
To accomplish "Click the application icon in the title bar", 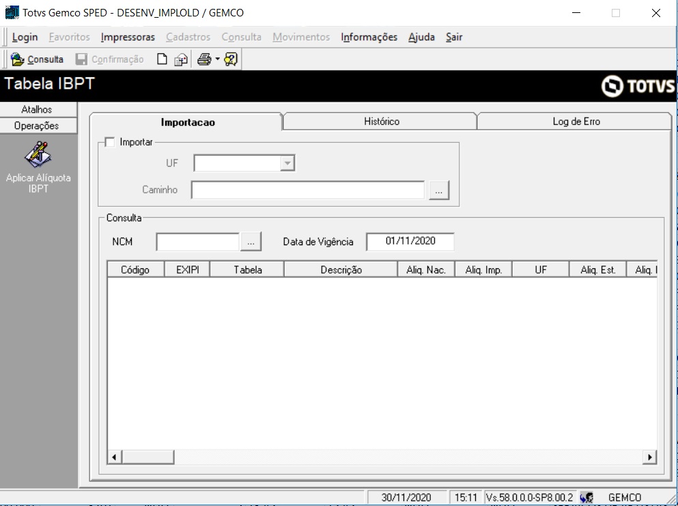I will click(x=12, y=12).
